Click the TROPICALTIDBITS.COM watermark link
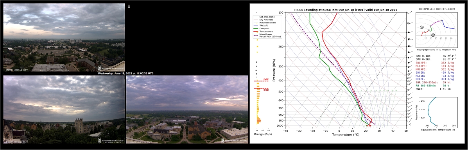Image resolution: width=468 pixels, height=150 pixels. 437,9
